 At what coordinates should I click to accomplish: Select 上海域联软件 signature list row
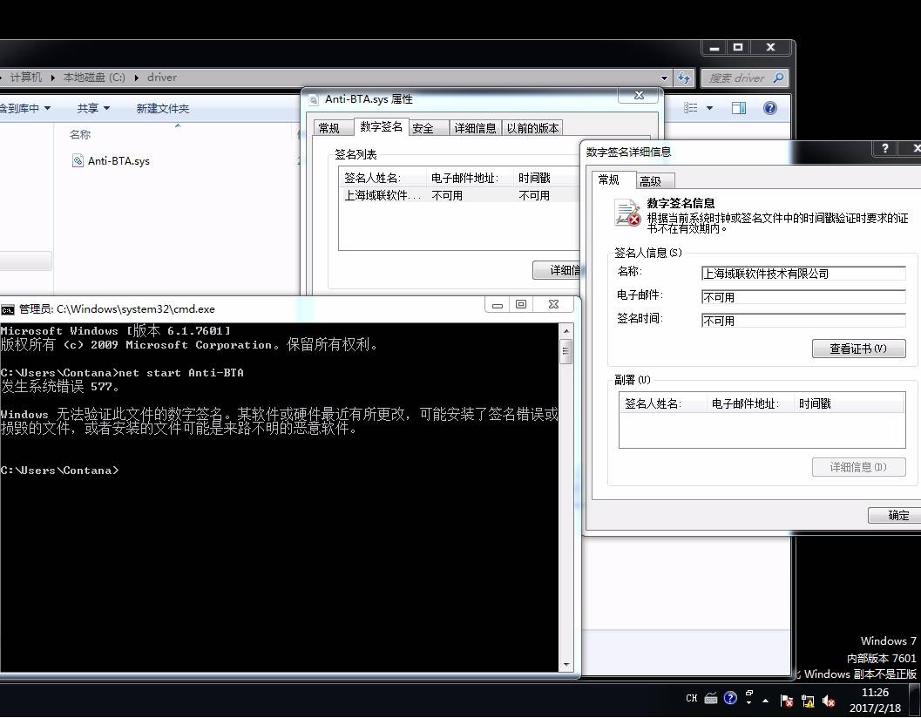tap(458, 195)
